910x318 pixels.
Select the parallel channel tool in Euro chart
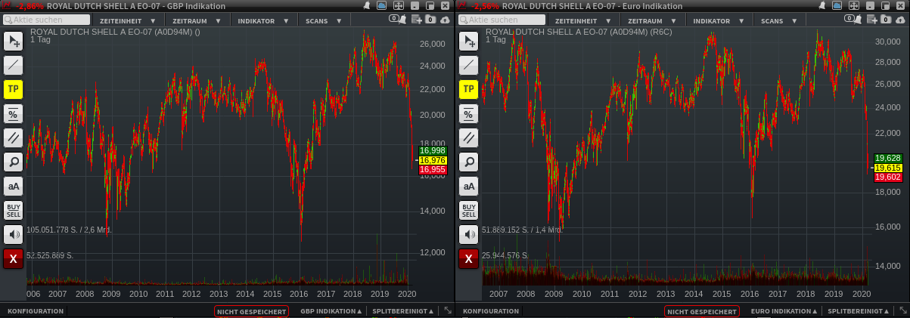click(x=469, y=137)
